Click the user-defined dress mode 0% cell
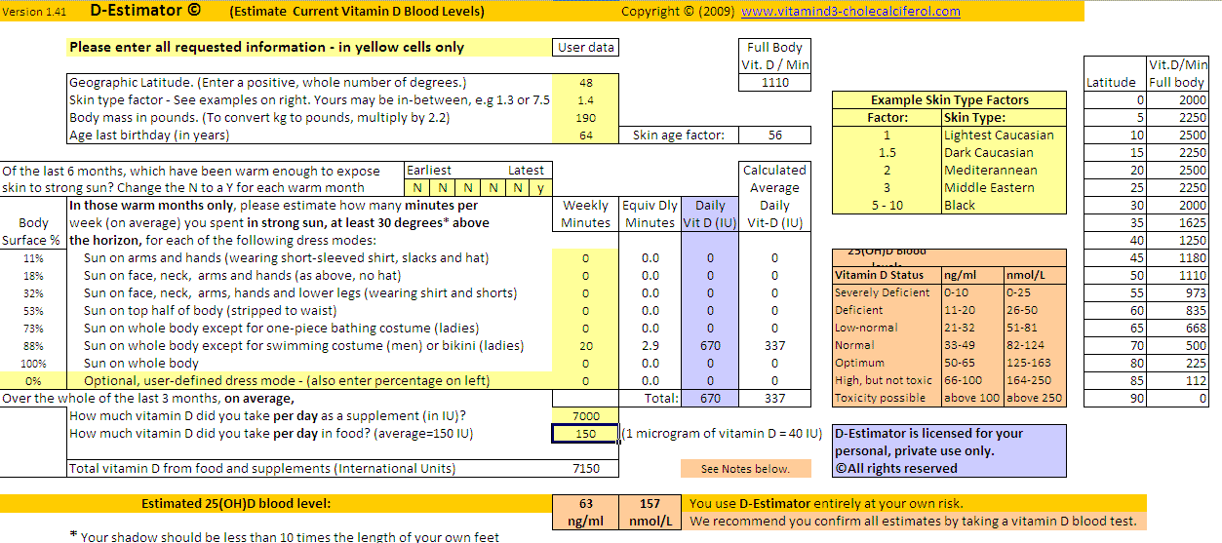Image resolution: width=1222 pixels, height=543 pixels. [33, 381]
